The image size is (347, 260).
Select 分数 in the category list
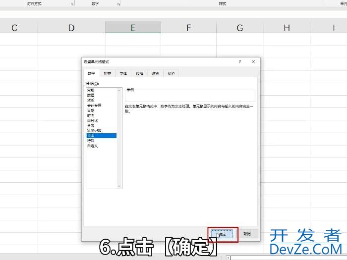click(101, 126)
